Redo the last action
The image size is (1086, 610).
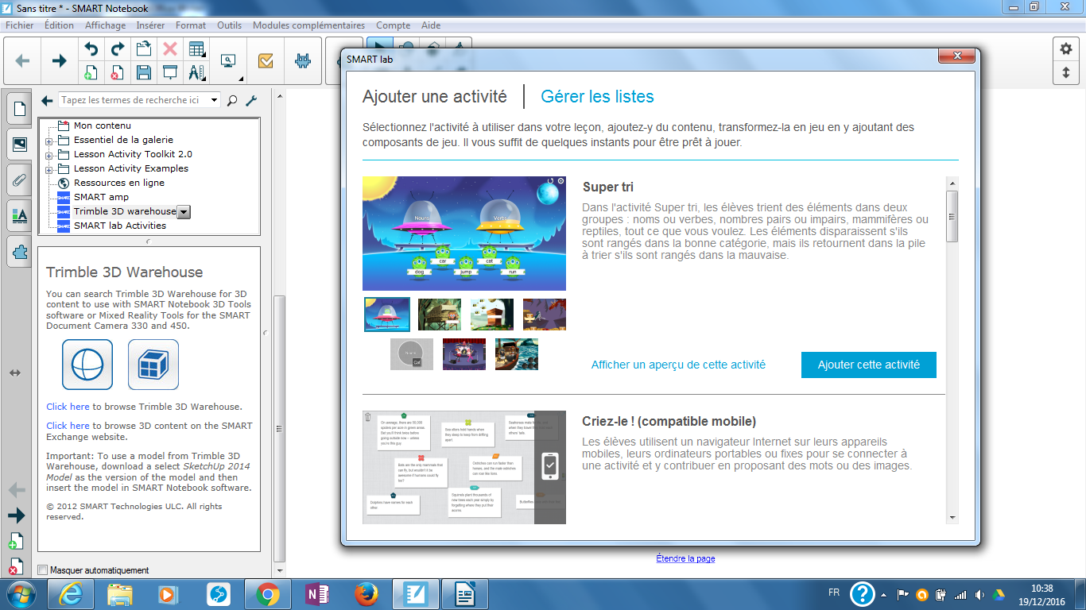point(117,49)
